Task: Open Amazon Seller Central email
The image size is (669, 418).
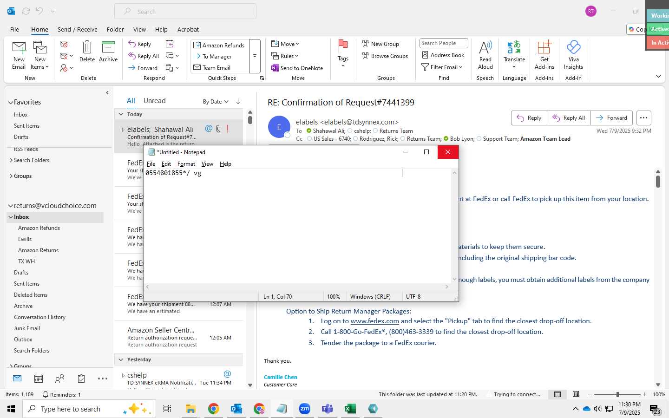Action: tap(179, 337)
